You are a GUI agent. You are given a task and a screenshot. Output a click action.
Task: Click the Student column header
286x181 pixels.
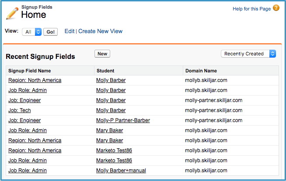coord(105,71)
